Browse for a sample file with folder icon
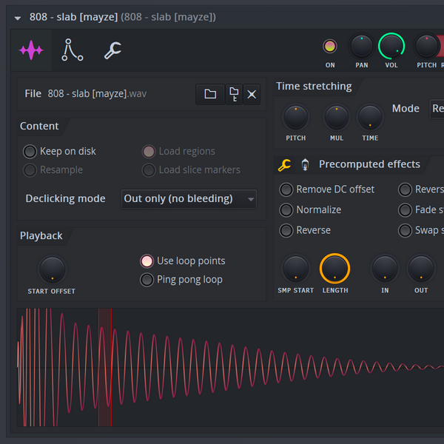The image size is (444, 444). [210, 94]
